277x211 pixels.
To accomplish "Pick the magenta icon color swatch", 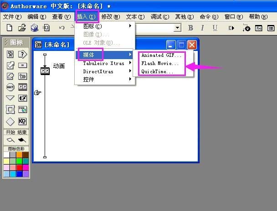I will (x=26, y=167).
